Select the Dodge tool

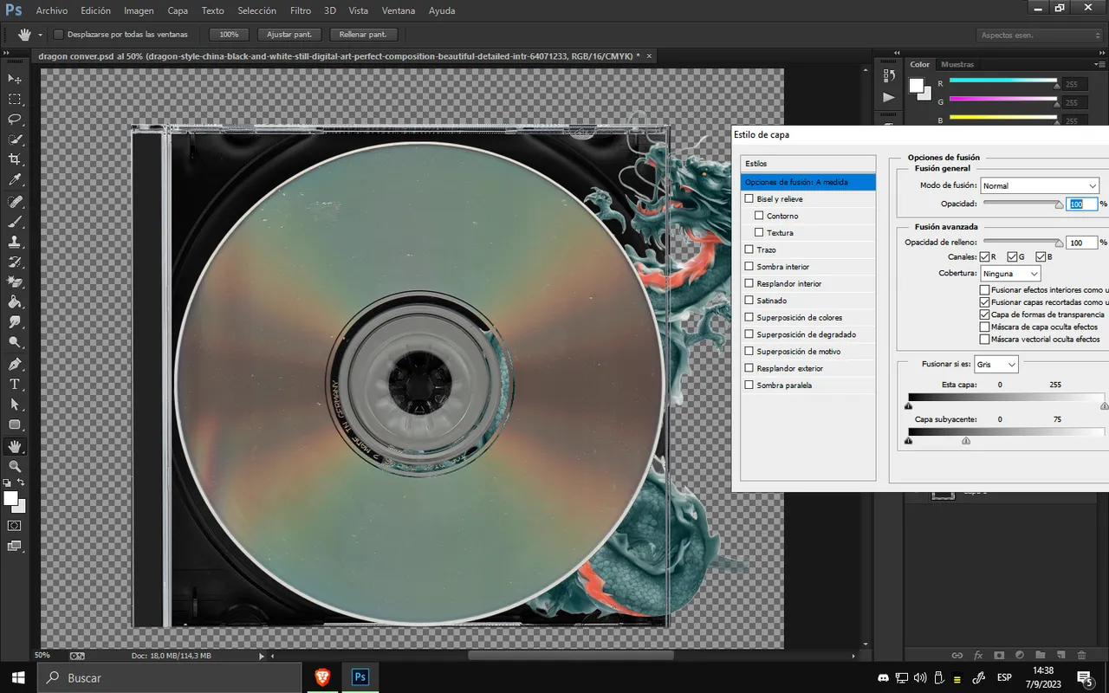(x=15, y=342)
